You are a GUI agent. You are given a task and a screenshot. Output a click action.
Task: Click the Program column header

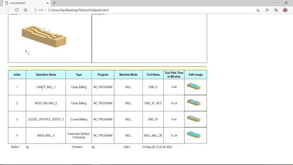[103, 74]
